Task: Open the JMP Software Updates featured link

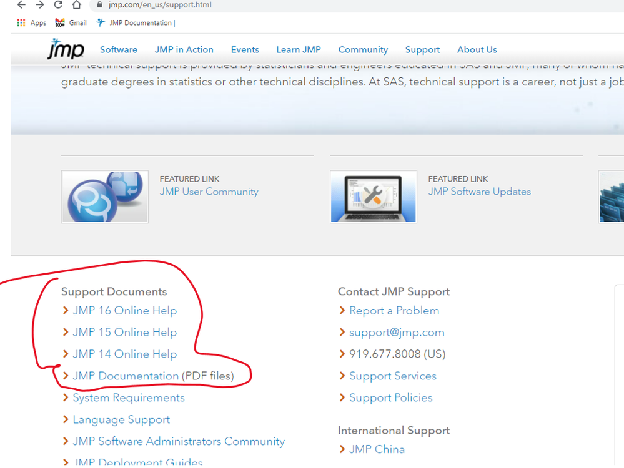Action: tap(480, 192)
